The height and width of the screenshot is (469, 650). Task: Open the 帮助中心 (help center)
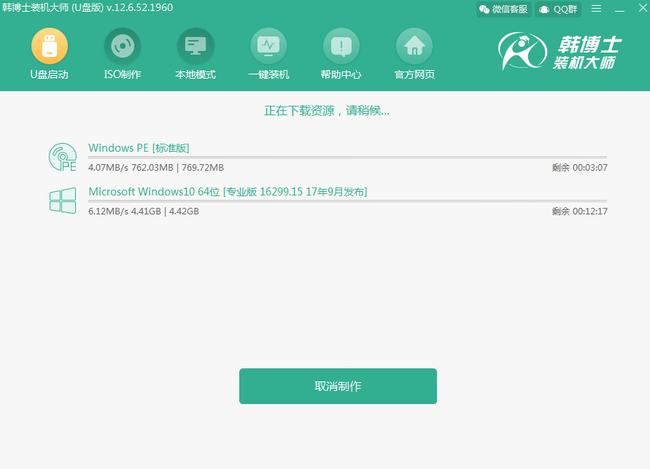(x=341, y=53)
